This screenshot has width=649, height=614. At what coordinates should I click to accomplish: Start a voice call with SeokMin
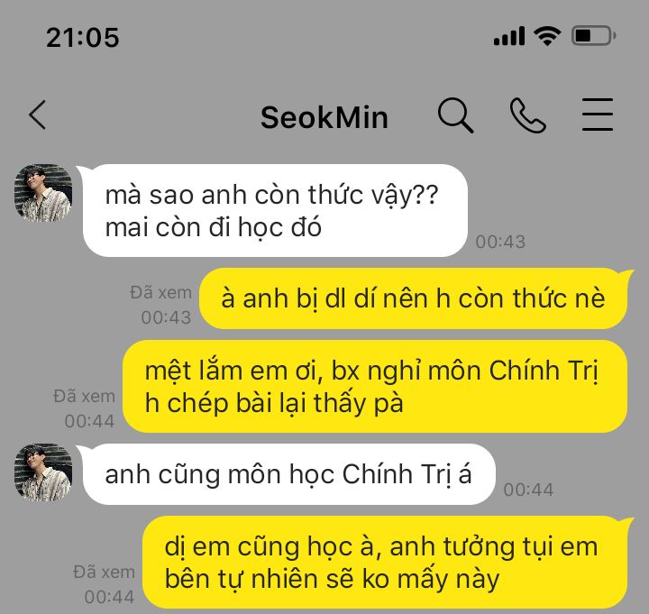527,115
